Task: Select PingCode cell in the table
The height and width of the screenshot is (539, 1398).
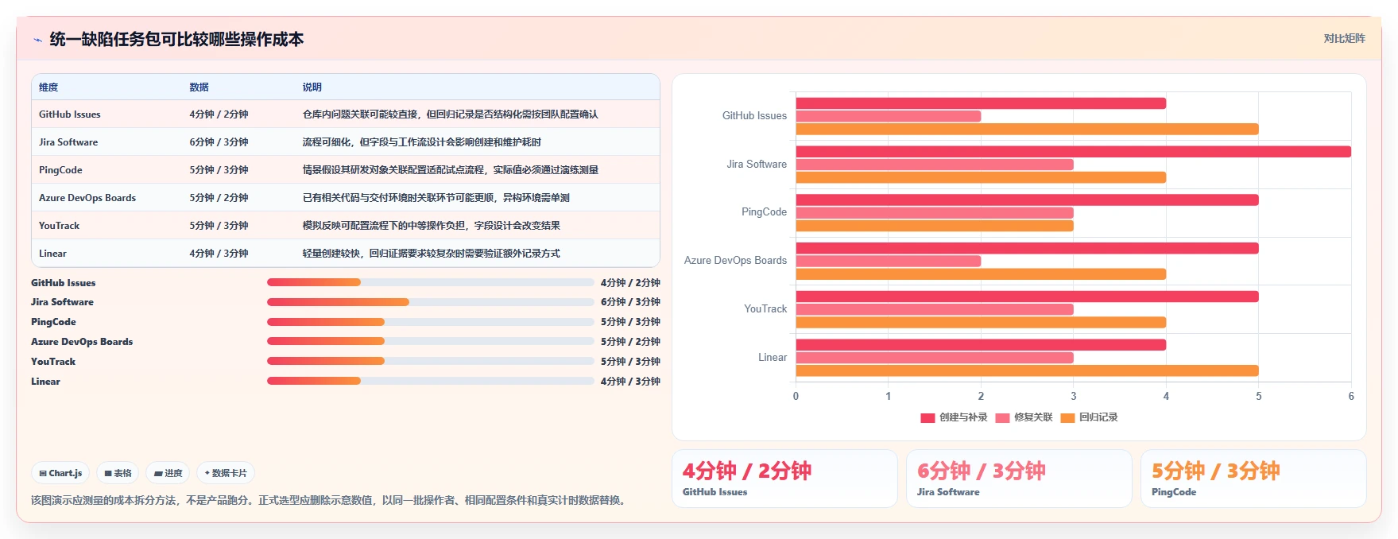Action: (60, 170)
